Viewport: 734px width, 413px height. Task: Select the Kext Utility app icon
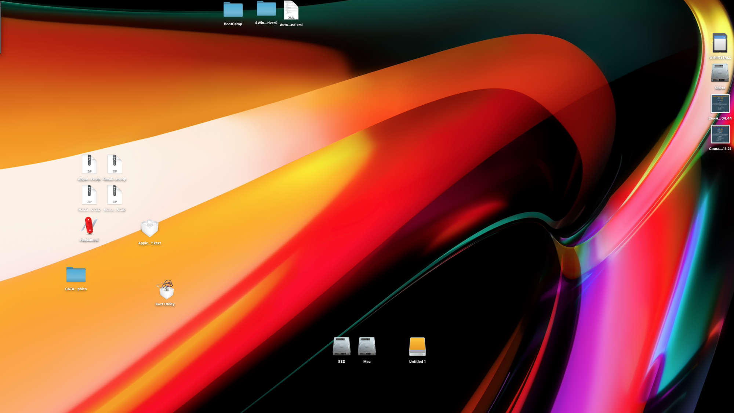[x=166, y=290]
